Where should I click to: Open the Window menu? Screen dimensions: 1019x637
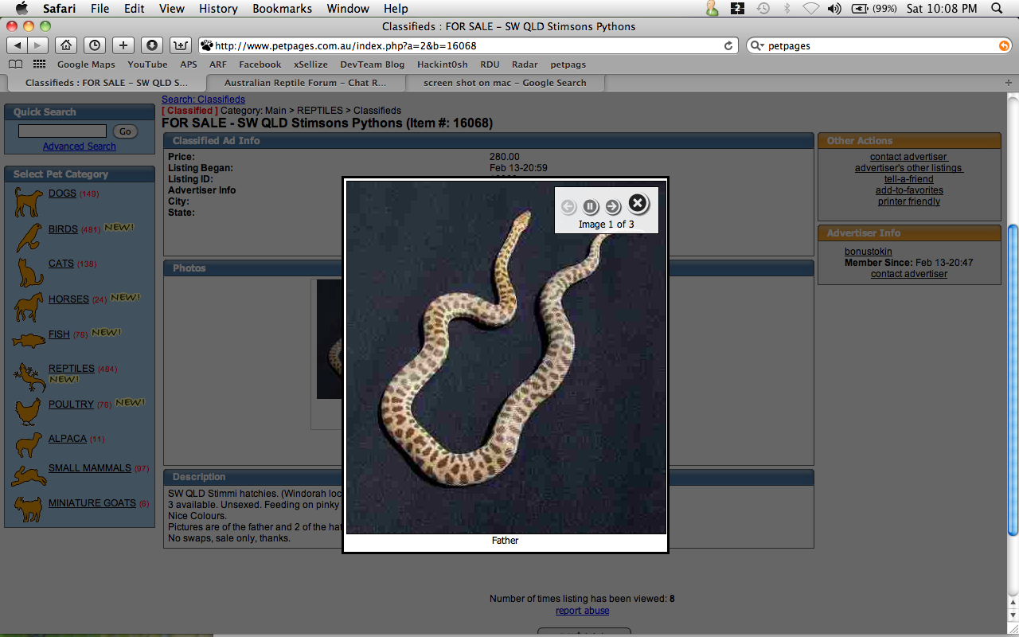[349, 9]
